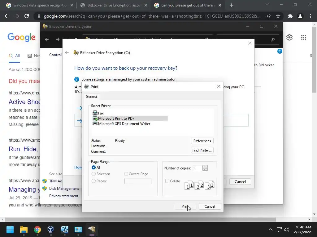This screenshot has height=237, width=317.
Task: Click the Chrome horizontal scrollbar
Action: (140, 219)
